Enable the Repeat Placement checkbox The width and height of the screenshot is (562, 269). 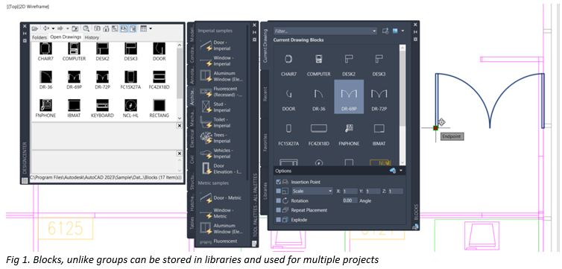pos(279,210)
